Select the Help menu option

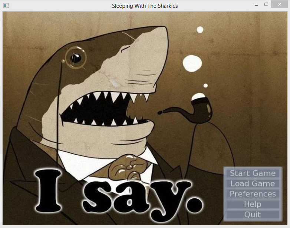pos(253,204)
